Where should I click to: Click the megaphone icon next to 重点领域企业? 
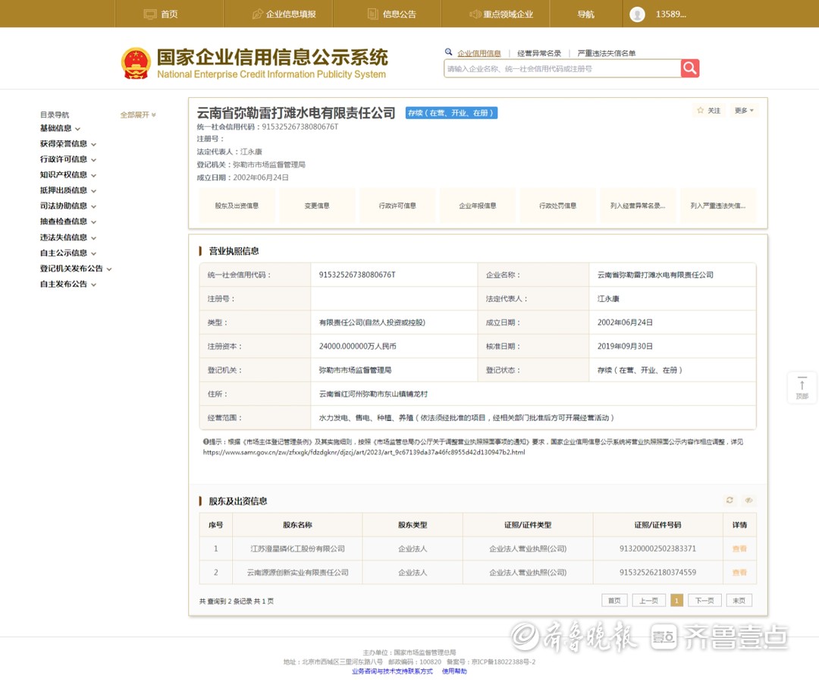tap(475, 14)
